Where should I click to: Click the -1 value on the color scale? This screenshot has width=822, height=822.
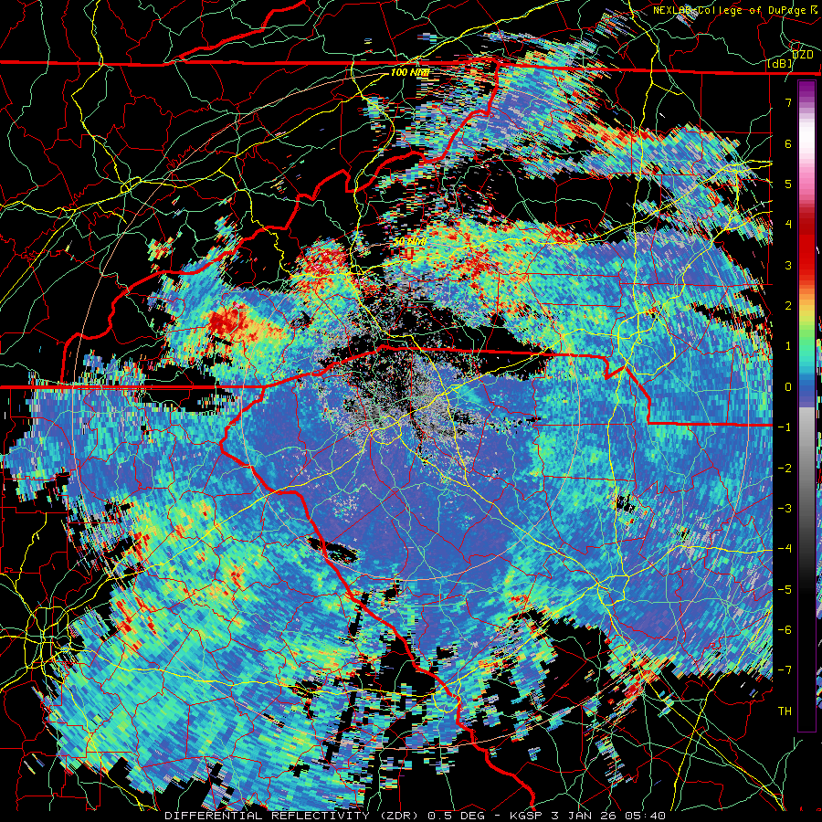[785, 427]
